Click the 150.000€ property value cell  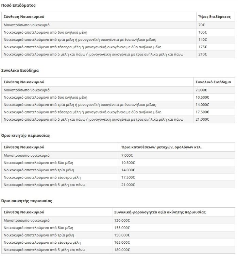coord(173,235)
